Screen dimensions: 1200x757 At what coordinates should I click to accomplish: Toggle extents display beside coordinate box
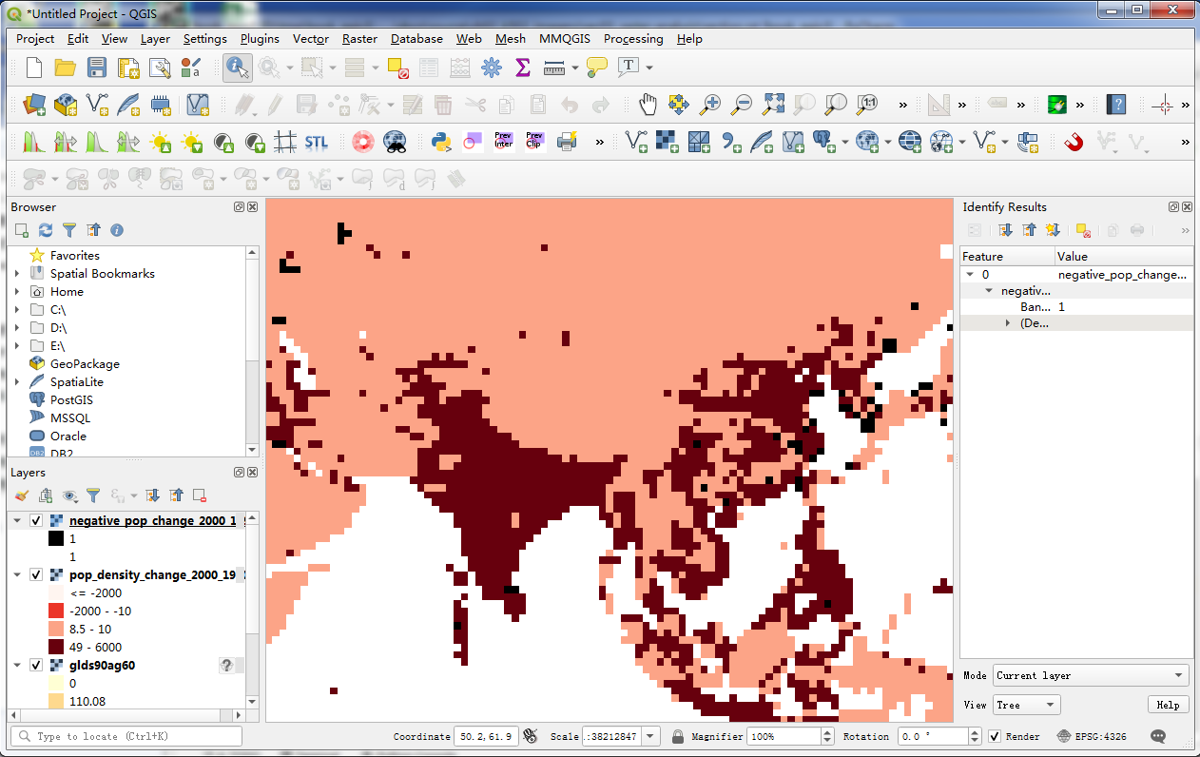[531, 736]
